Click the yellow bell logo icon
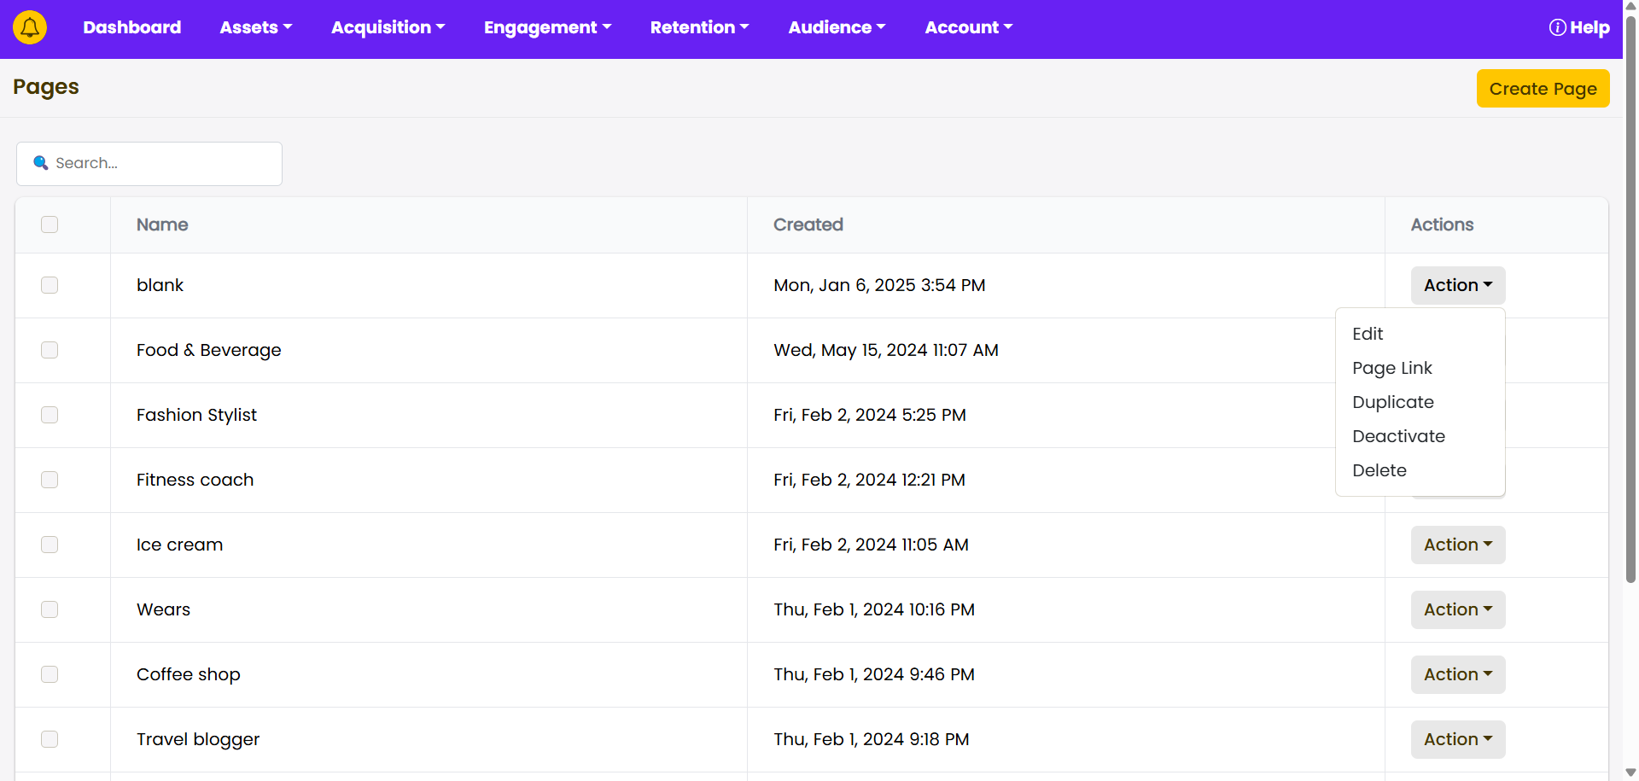The height and width of the screenshot is (781, 1639). (30, 27)
